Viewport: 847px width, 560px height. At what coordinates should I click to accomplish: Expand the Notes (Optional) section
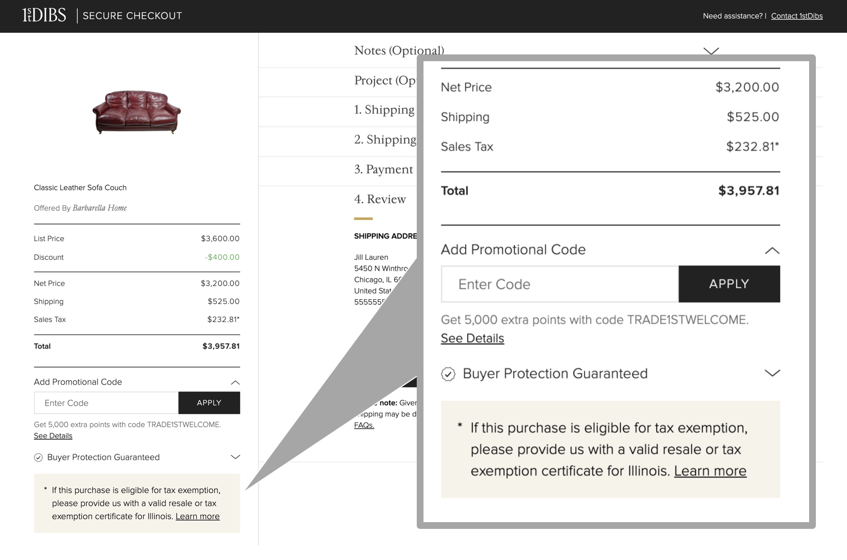pos(711,50)
